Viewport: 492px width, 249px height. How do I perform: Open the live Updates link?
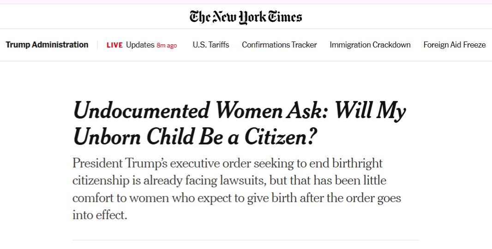coord(140,45)
